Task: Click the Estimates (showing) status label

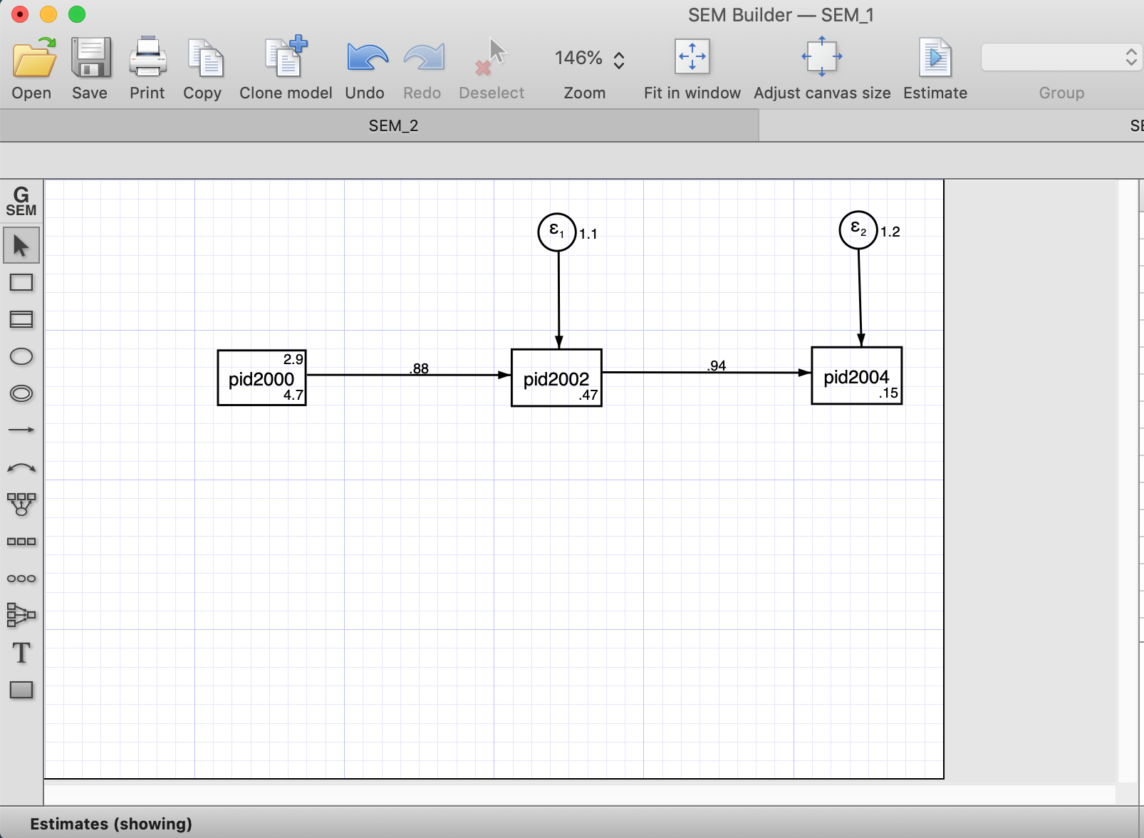Action: coord(111,824)
